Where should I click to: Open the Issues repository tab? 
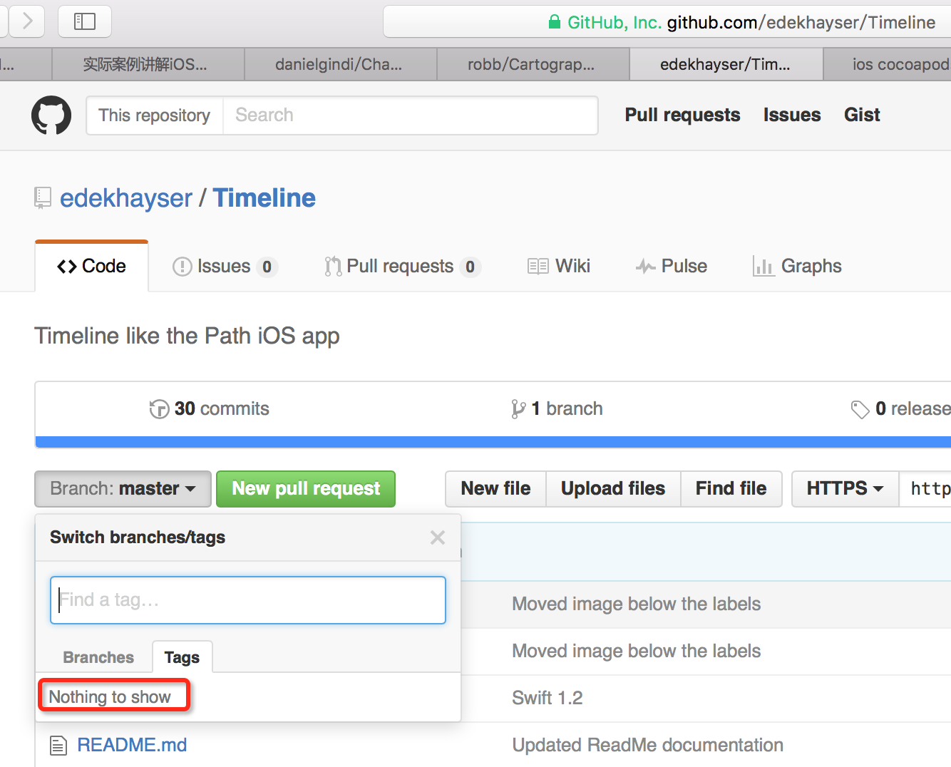tap(225, 267)
